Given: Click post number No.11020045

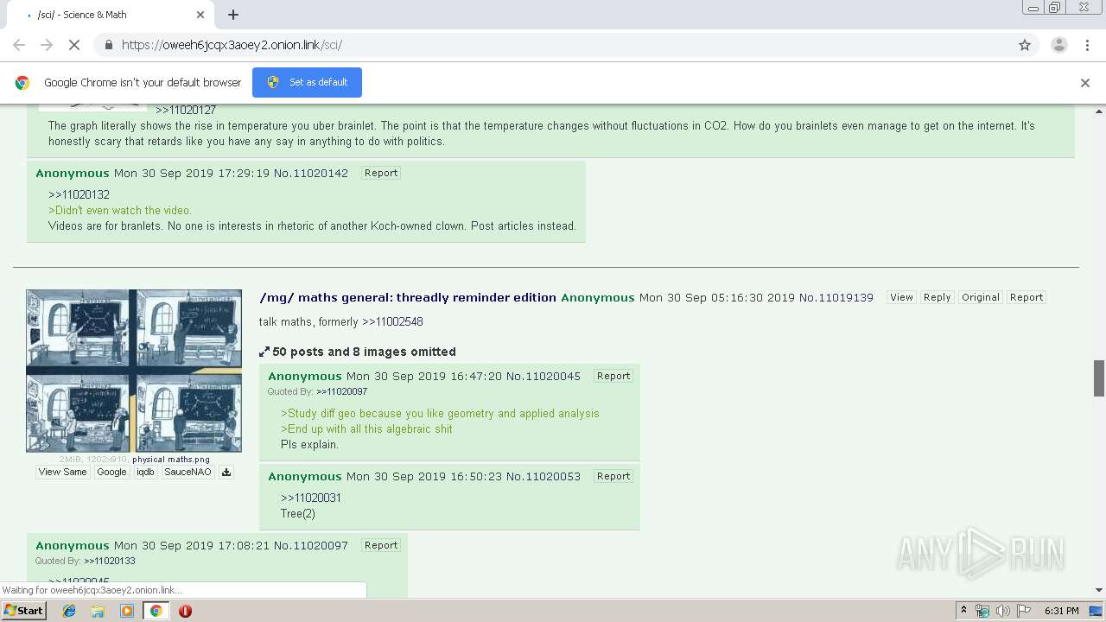Looking at the screenshot, I should [543, 376].
